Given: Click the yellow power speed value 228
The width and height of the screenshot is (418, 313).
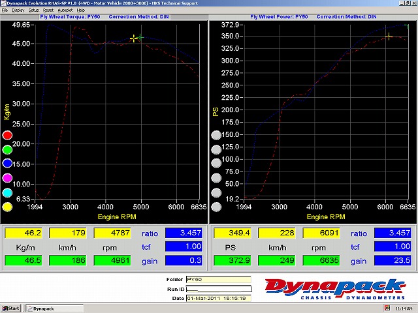Looking at the screenshot, I should click(x=276, y=233).
